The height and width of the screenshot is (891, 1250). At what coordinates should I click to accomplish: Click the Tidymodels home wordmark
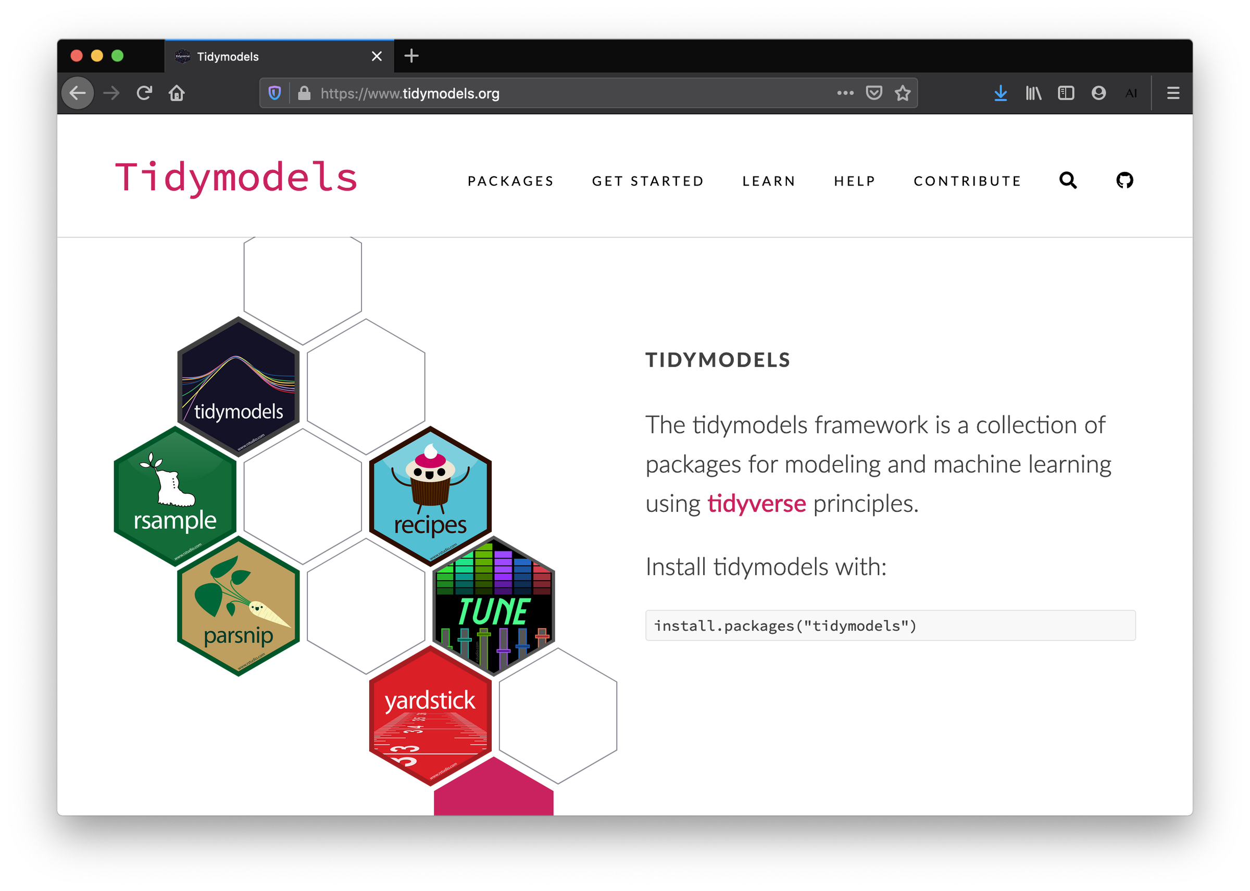236,177
